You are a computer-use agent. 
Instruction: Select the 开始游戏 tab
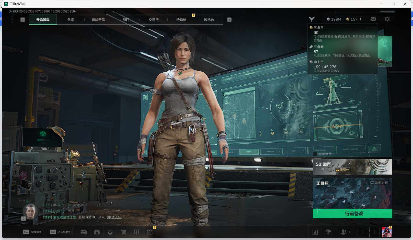tap(43, 20)
